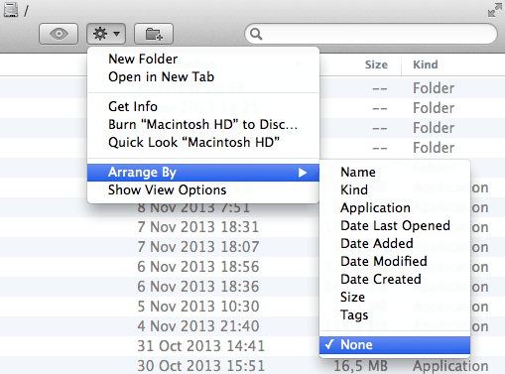
Task: Select Open in New Tab
Action: (203, 77)
